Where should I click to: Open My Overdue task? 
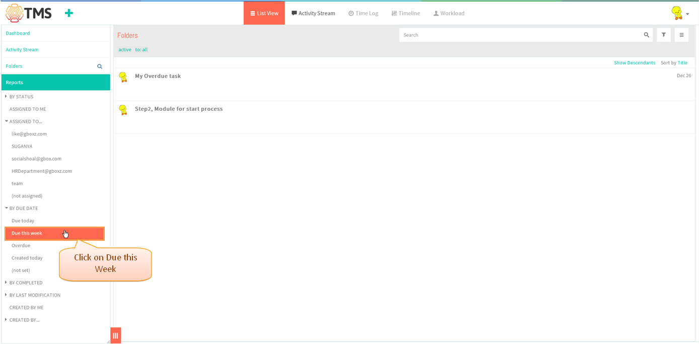coord(158,76)
